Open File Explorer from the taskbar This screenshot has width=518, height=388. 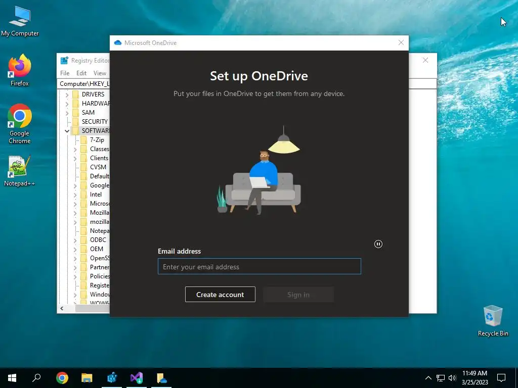(x=87, y=378)
